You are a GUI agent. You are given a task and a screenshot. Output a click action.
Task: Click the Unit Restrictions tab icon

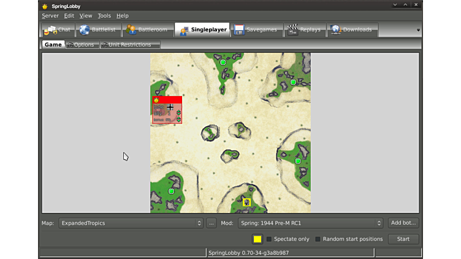click(105, 45)
